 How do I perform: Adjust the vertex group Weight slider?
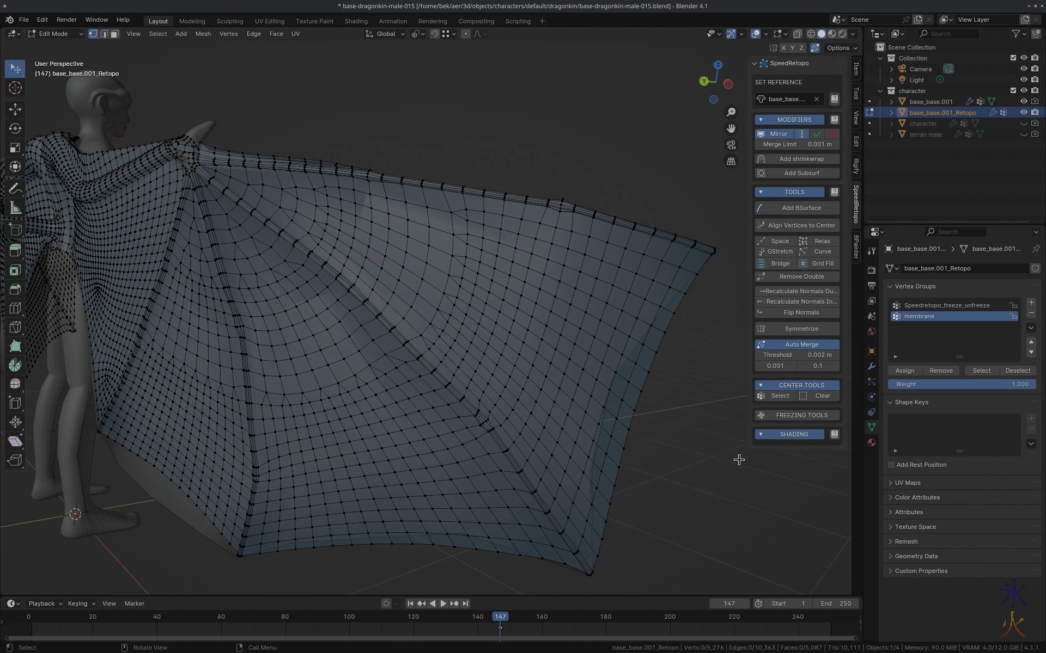tap(962, 384)
